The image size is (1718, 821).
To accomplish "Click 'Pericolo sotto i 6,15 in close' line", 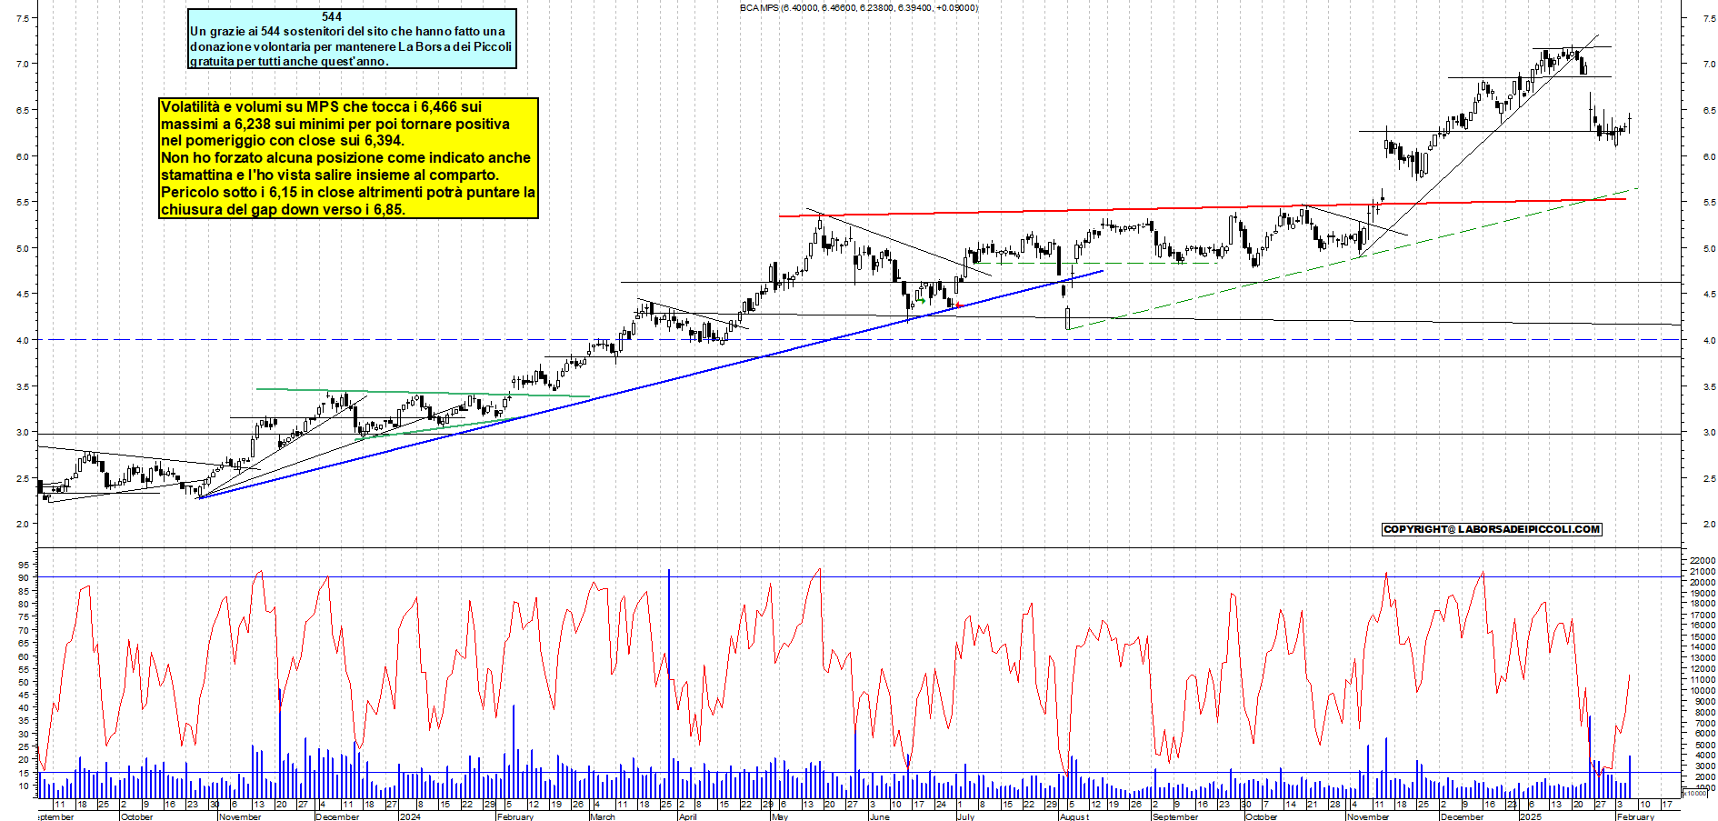I will pos(348,192).
